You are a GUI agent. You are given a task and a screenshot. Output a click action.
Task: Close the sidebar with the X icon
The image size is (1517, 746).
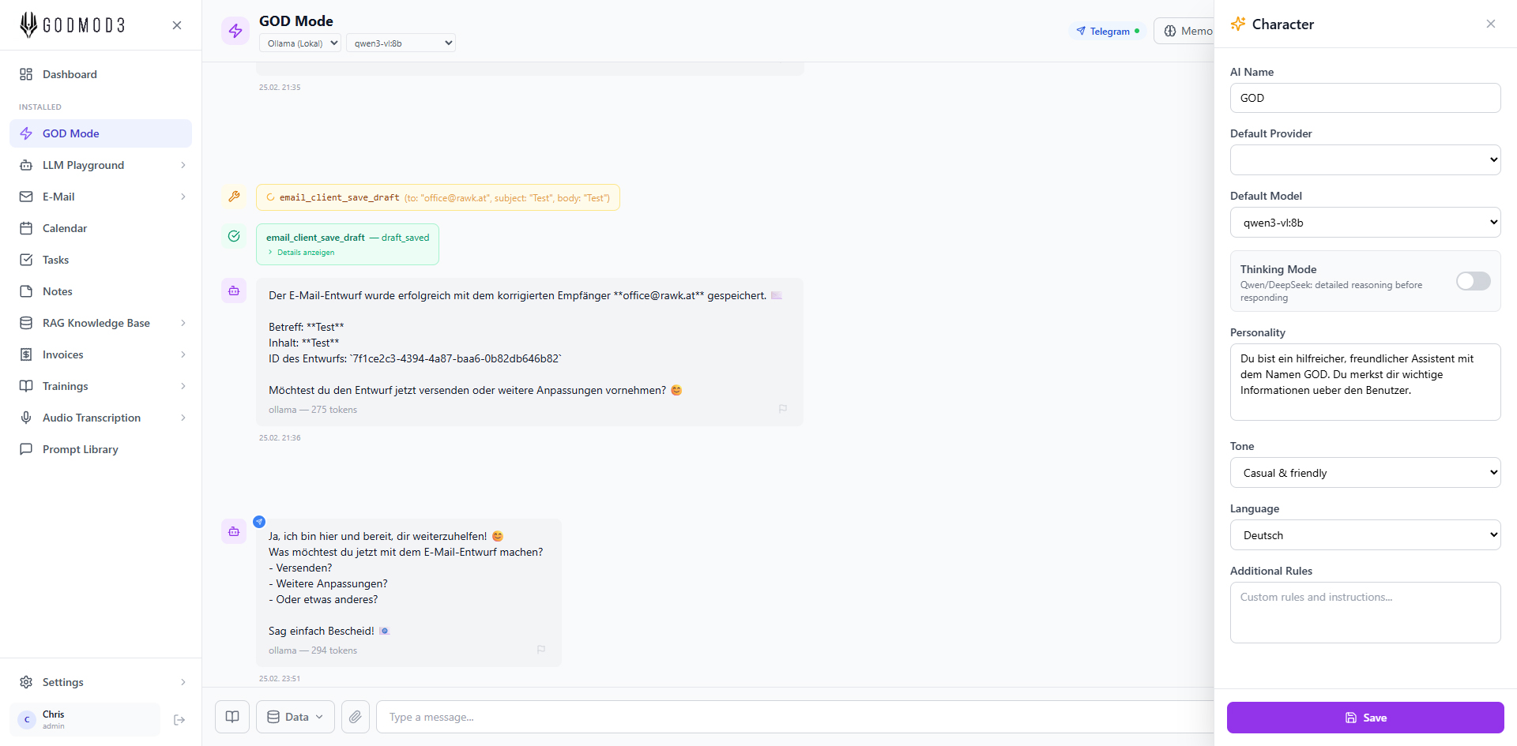[x=177, y=25]
